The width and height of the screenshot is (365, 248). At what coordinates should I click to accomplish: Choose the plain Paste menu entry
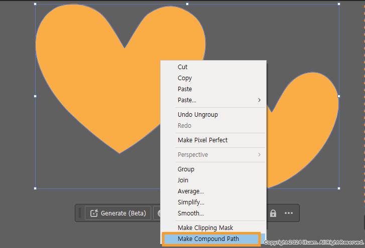click(x=213, y=89)
